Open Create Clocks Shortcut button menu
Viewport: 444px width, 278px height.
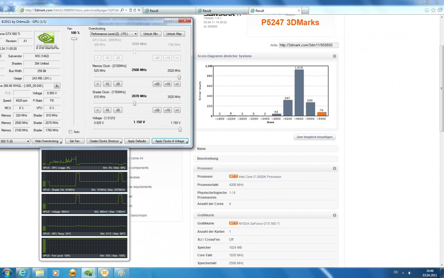pos(104,141)
